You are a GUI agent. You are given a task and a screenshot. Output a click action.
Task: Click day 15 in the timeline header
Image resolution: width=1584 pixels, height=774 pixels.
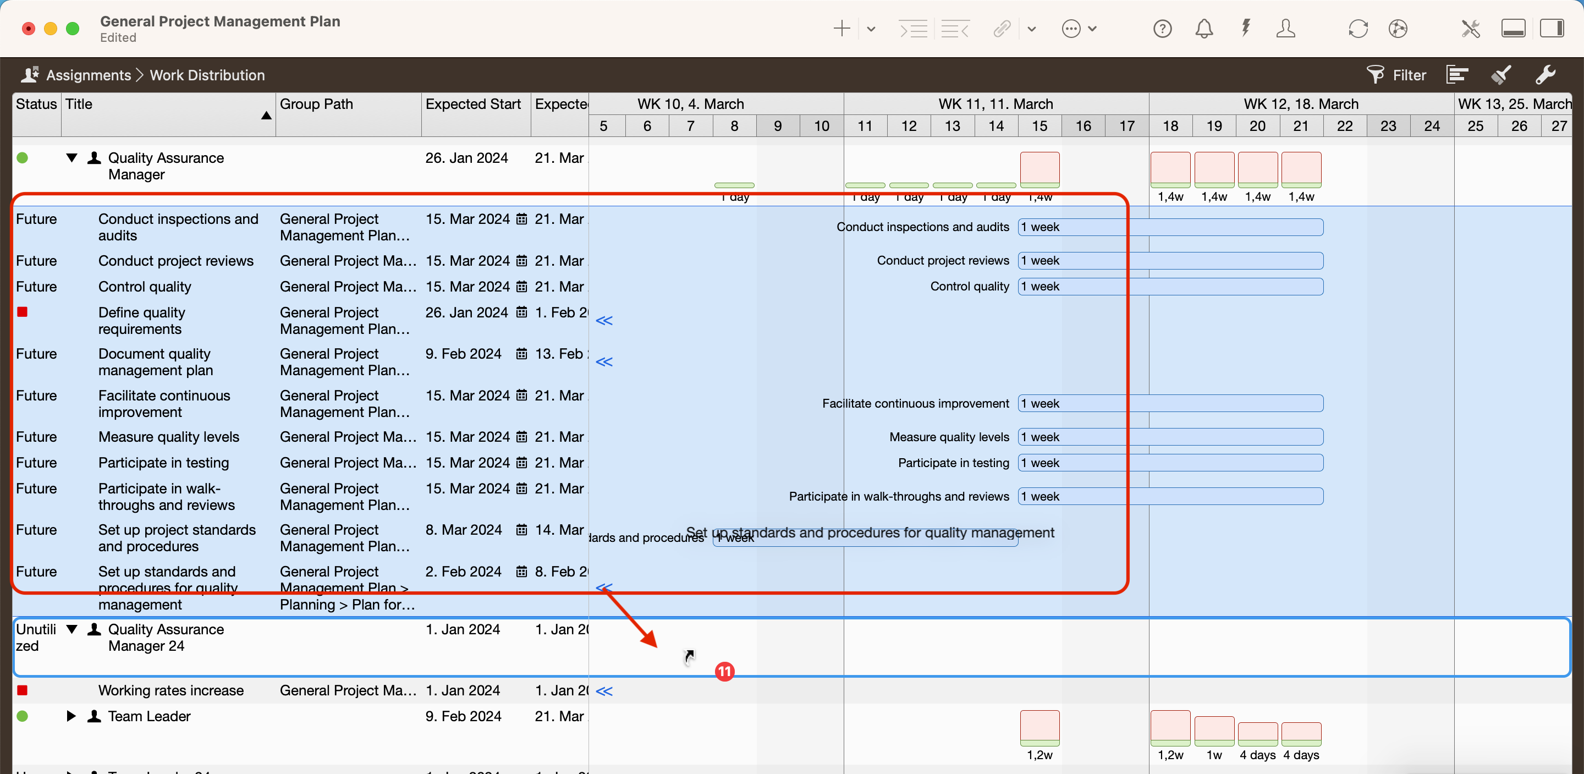1040,126
